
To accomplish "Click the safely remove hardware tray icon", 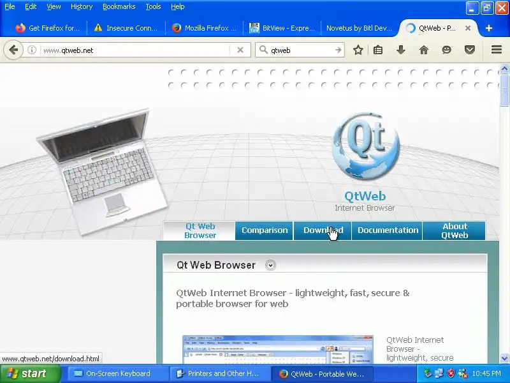I will (x=427, y=373).
